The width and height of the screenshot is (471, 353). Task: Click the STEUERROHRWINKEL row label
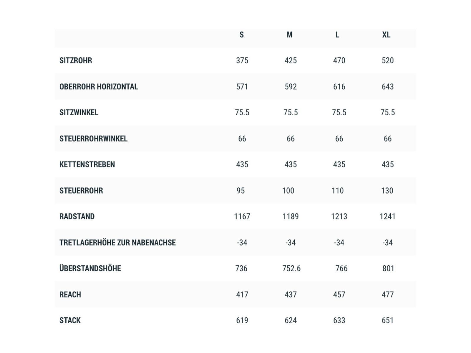(93, 139)
